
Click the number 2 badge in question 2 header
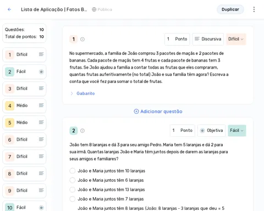(x=74, y=131)
